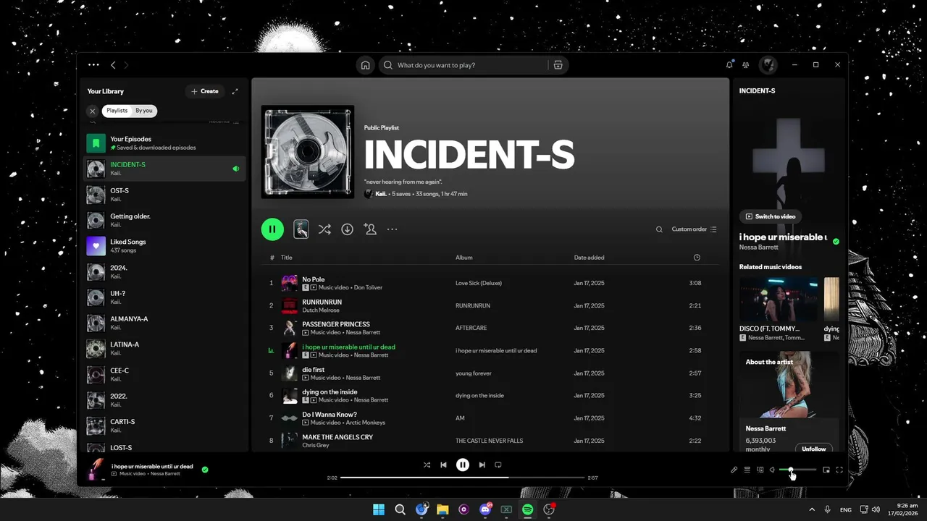Viewport: 927px width, 521px height.
Task: Unfollow Nessa Barrett
Action: [x=813, y=449]
